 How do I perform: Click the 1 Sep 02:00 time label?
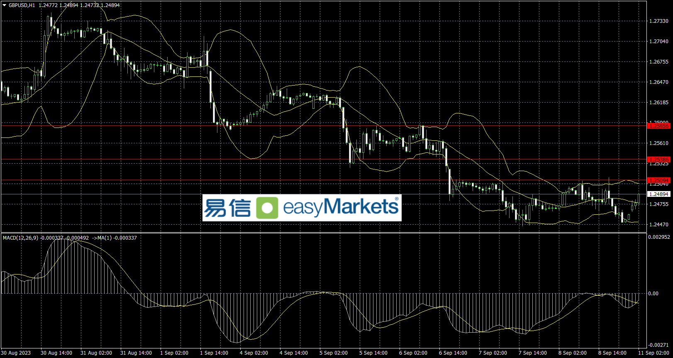(174, 353)
